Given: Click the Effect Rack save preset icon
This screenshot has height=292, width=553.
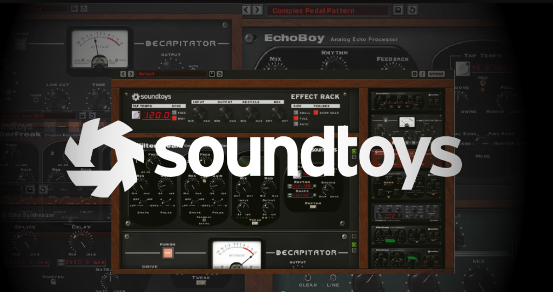Looking at the screenshot, I should tap(212, 74).
